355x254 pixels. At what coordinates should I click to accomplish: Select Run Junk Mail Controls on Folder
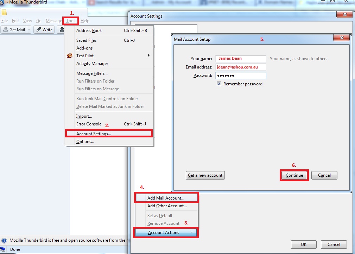(x=109, y=99)
